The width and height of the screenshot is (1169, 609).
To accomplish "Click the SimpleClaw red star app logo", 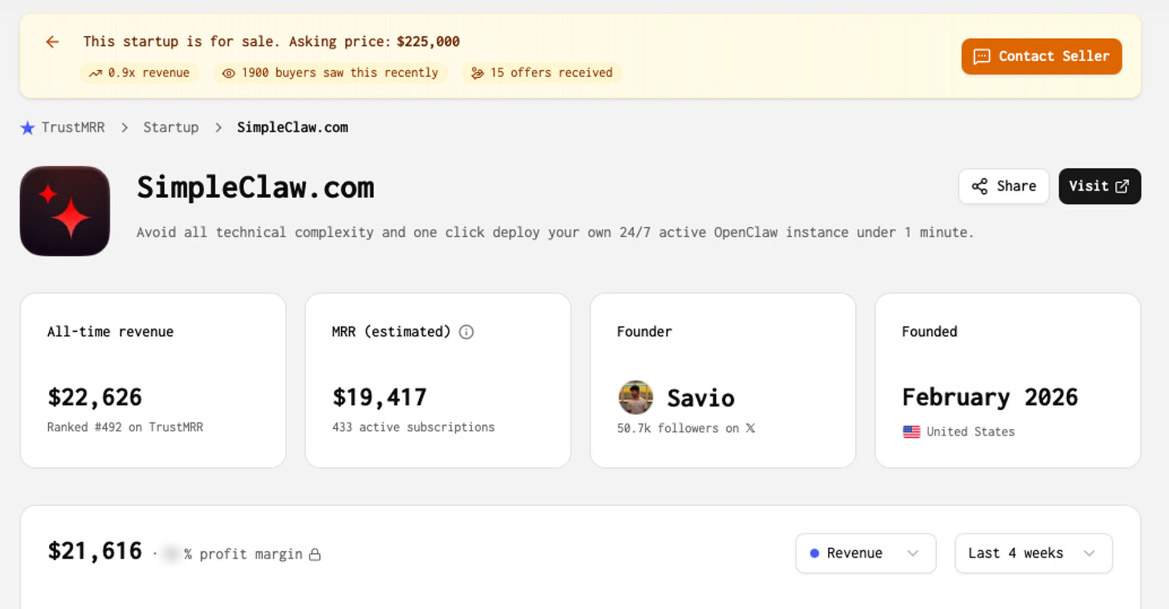I will coord(65,211).
